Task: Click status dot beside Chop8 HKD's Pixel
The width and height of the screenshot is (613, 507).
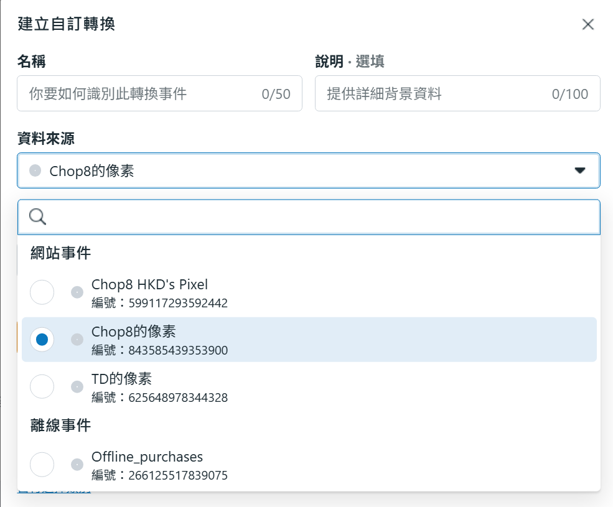Action: 77,292
